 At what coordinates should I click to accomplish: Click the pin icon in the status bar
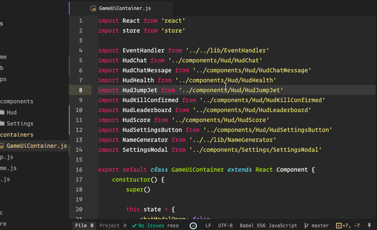369,226
